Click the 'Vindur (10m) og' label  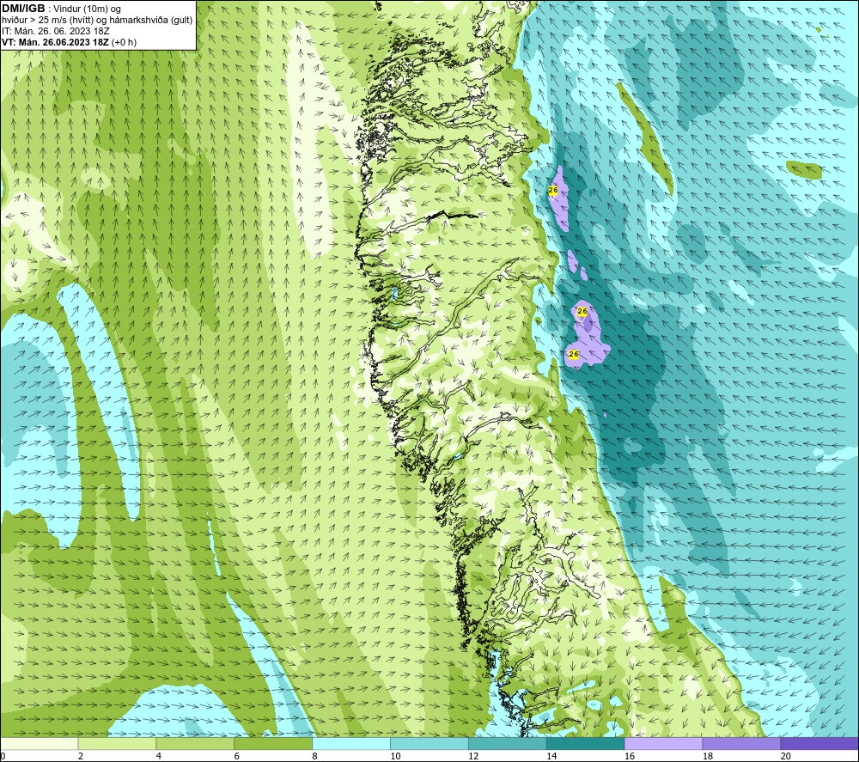[x=87, y=9]
